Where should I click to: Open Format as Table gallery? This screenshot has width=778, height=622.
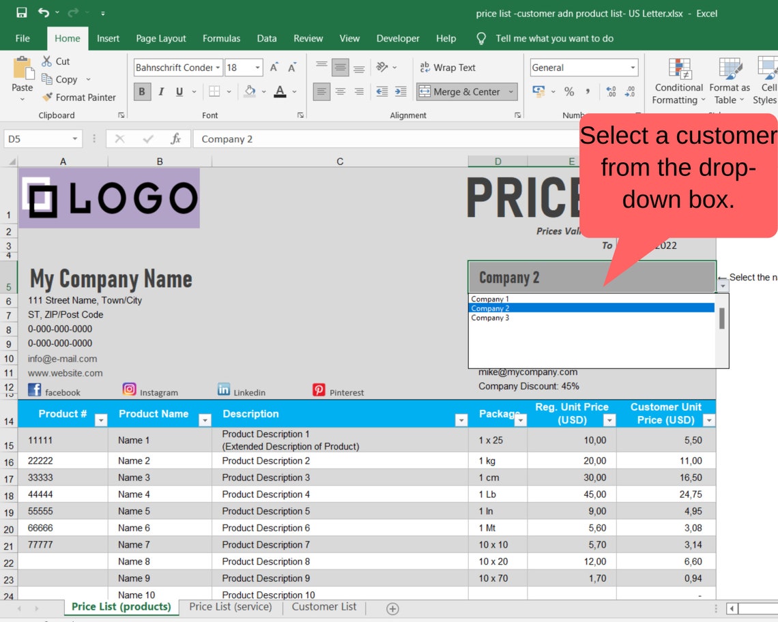pyautogui.click(x=730, y=82)
